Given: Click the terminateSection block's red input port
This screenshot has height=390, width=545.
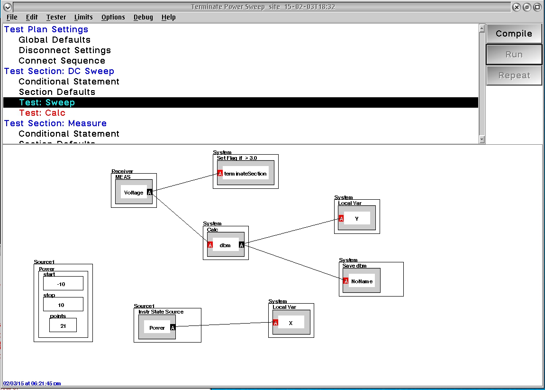Looking at the screenshot, I should pos(220,173).
